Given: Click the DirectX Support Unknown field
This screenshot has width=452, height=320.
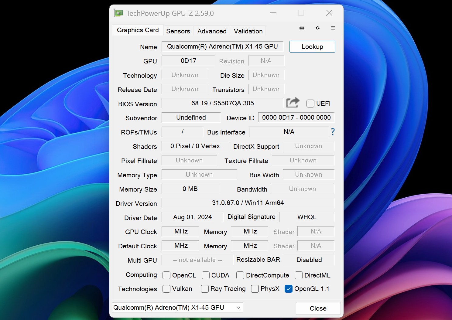Looking at the screenshot, I should coord(309,146).
